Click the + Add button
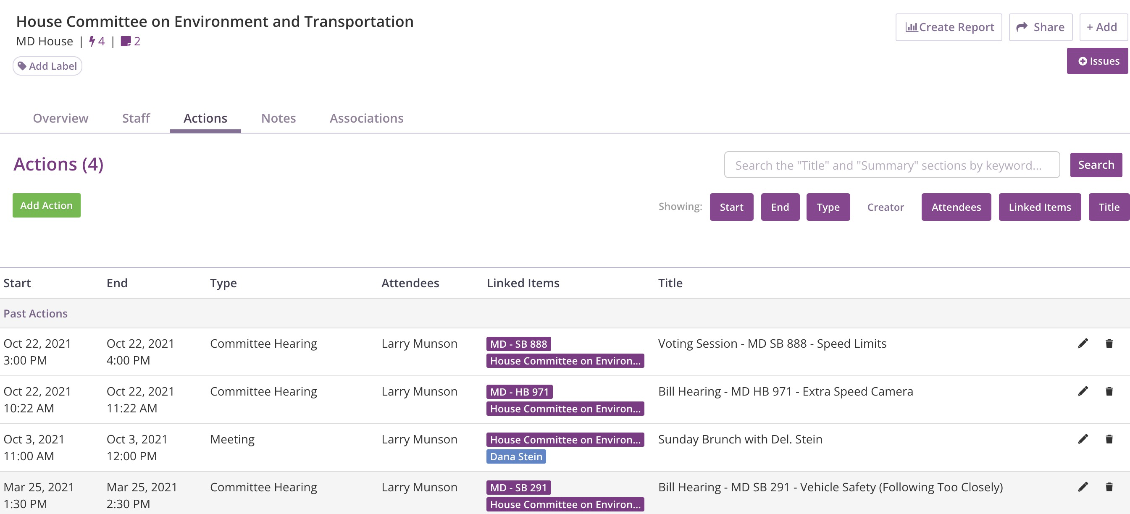This screenshot has height=514, width=1130. pos(1103,27)
